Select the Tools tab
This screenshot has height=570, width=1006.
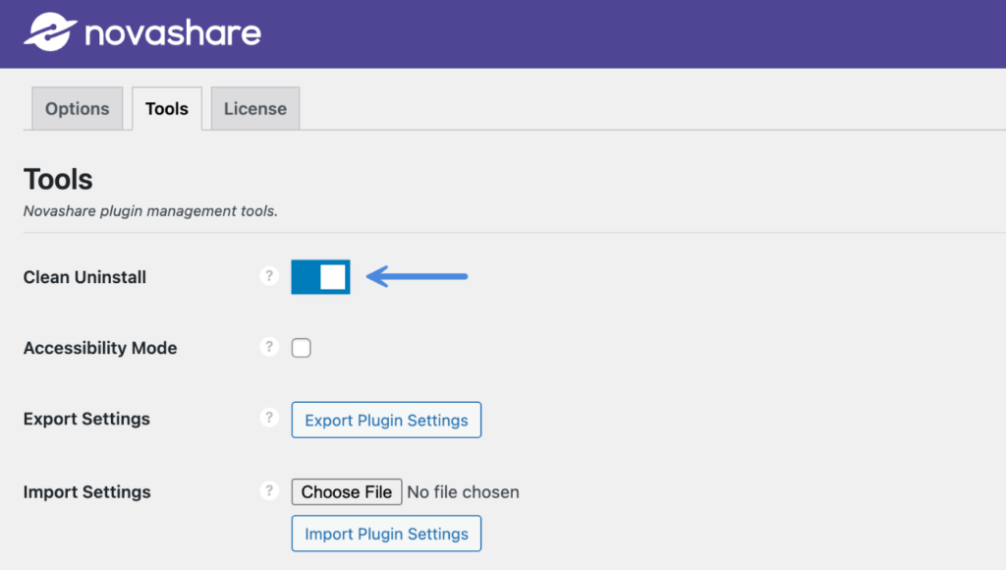pyautogui.click(x=167, y=108)
